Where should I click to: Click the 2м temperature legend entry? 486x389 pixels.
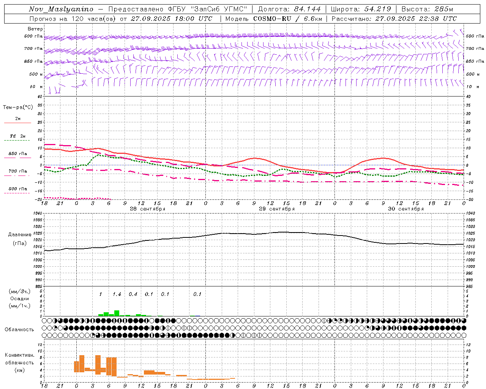tap(18, 119)
